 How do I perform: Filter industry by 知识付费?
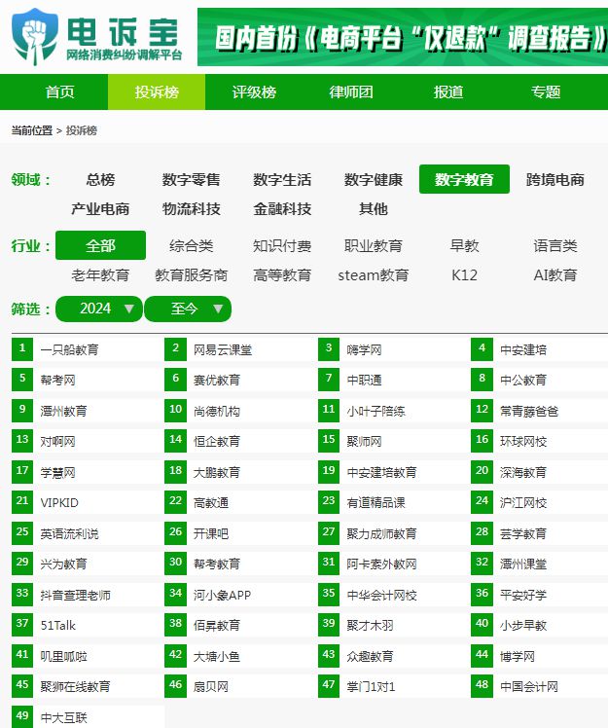click(x=282, y=245)
